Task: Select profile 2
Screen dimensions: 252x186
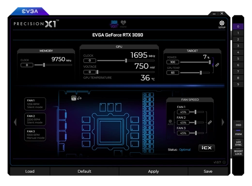Action: click(x=238, y=39)
